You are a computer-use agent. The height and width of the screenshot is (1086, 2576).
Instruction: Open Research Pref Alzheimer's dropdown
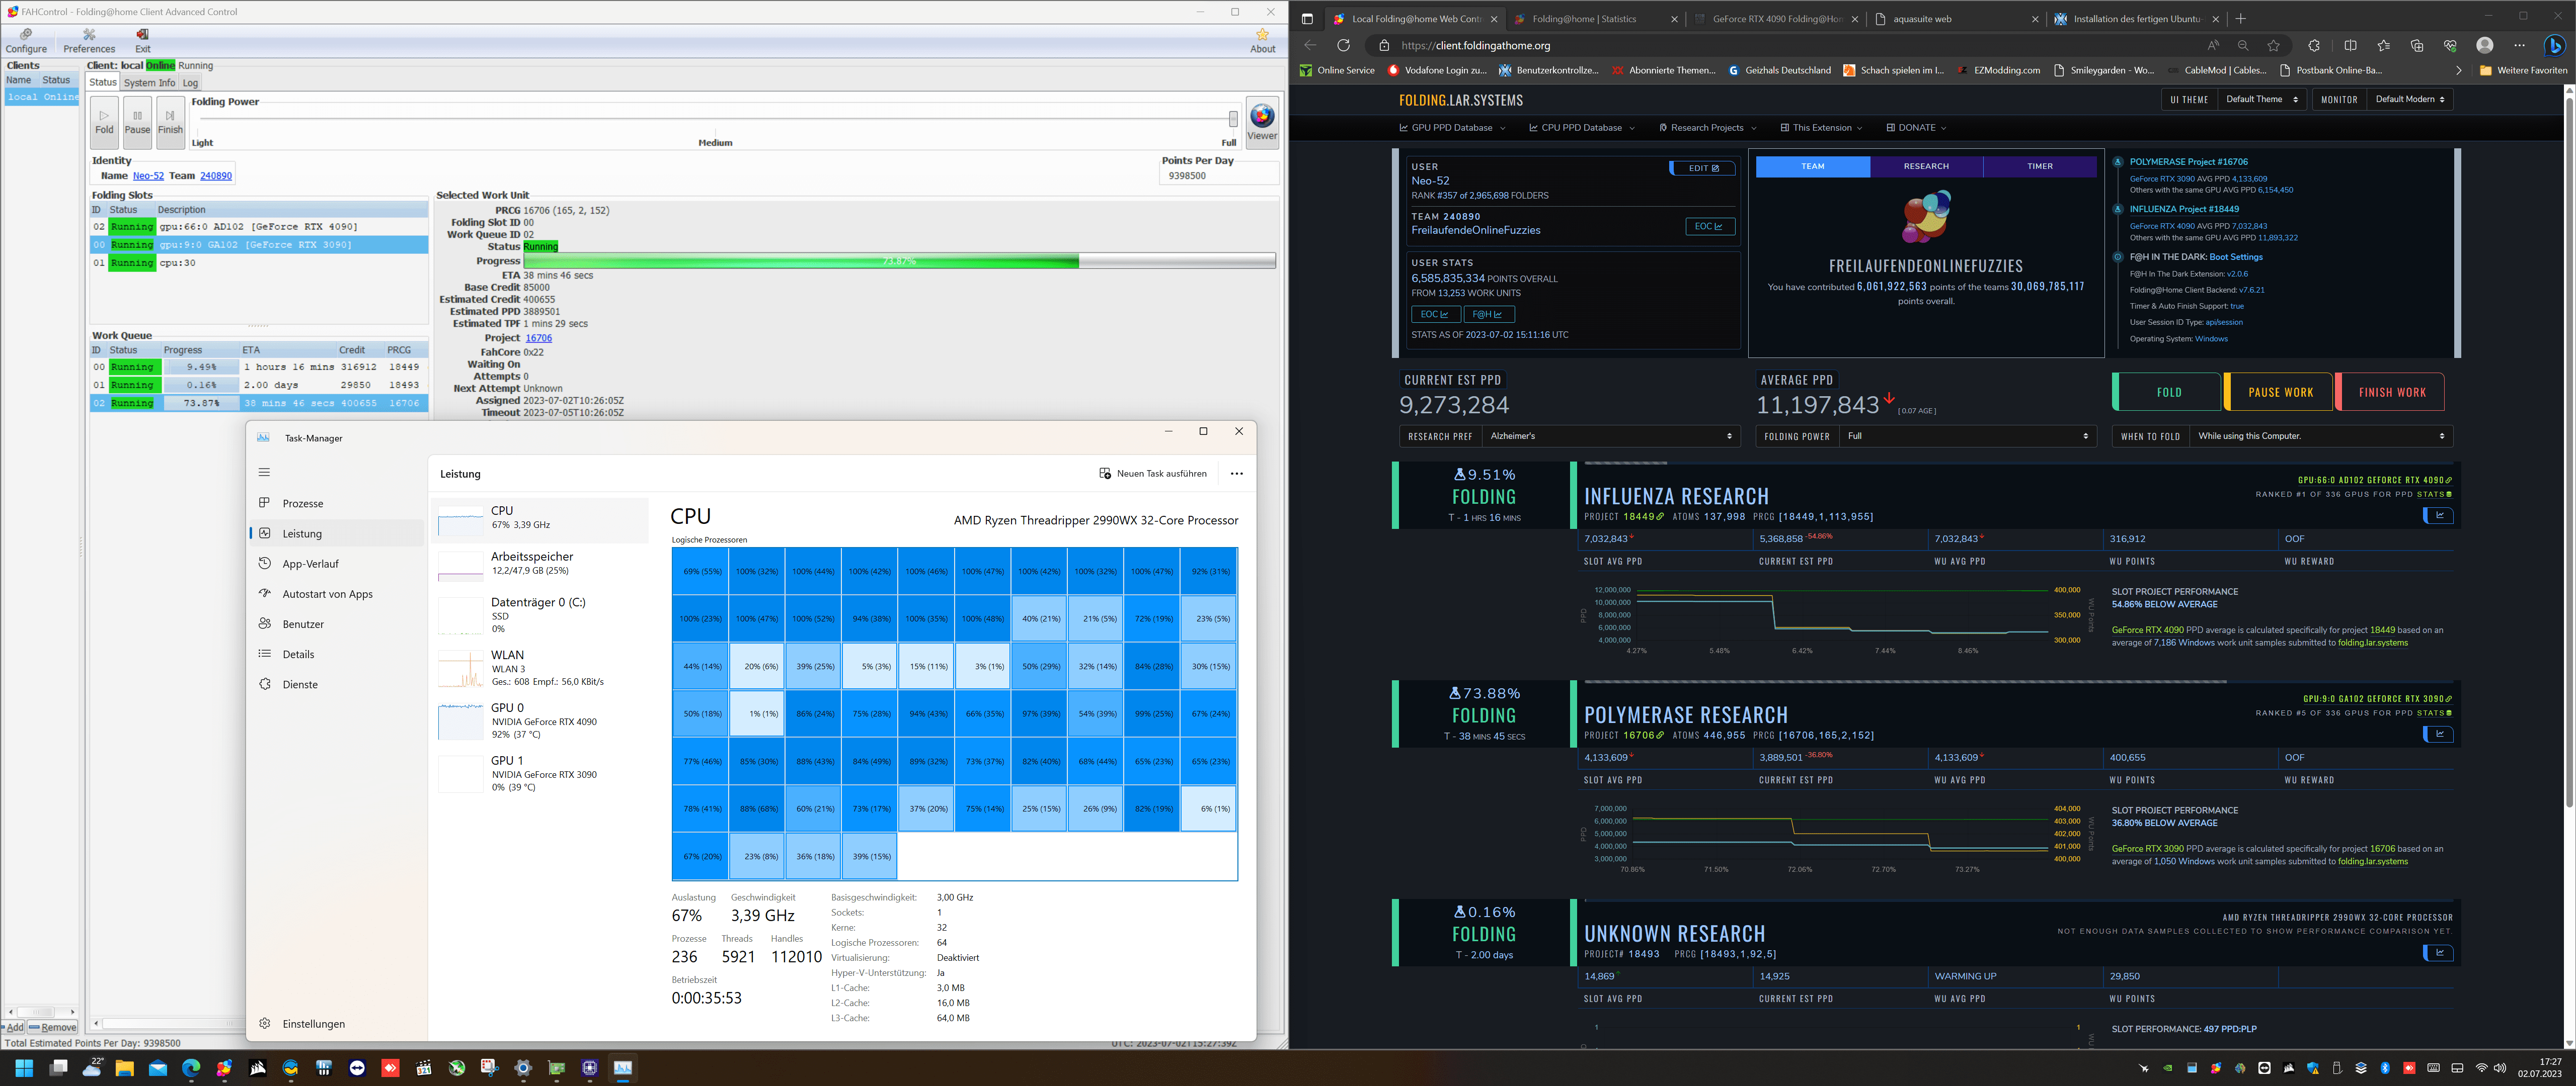1611,435
